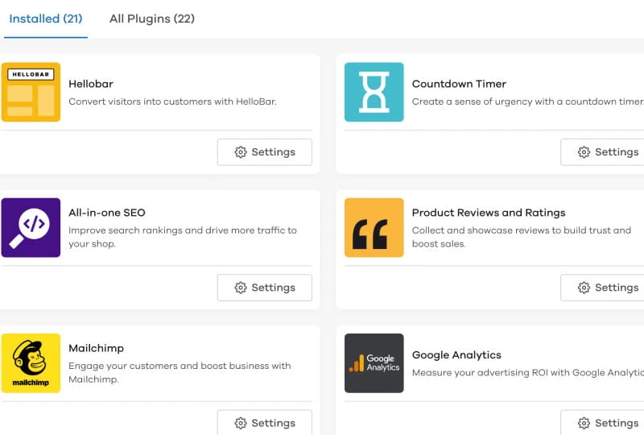The width and height of the screenshot is (644, 435).
Task: Click the 'Collect and showcase reviews' description
Action: click(x=521, y=237)
